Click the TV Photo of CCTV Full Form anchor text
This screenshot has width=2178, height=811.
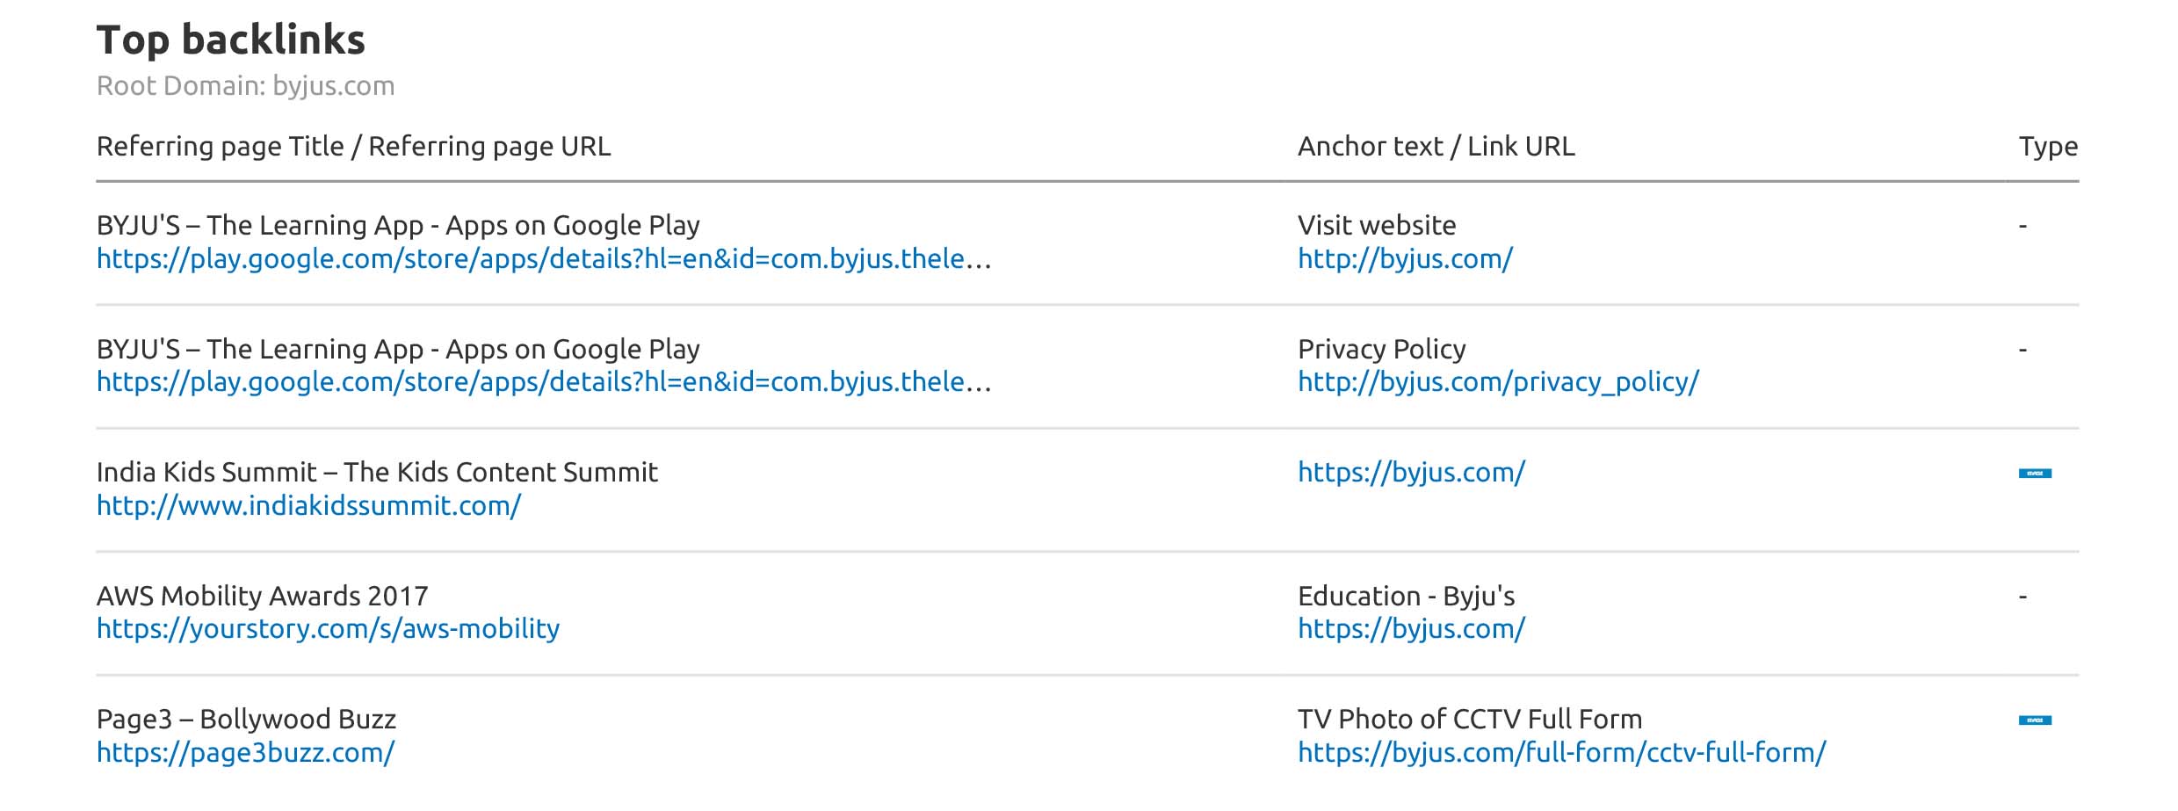[x=1469, y=720]
